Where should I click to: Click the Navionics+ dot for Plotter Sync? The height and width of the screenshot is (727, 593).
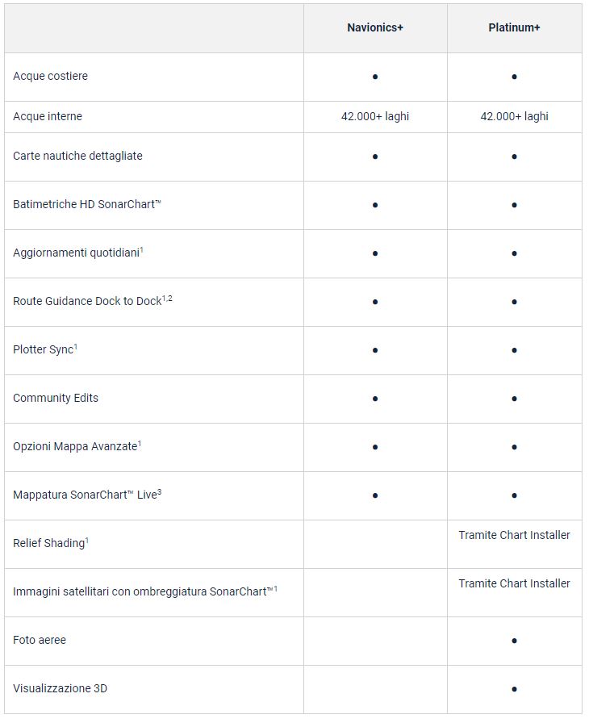(x=375, y=350)
